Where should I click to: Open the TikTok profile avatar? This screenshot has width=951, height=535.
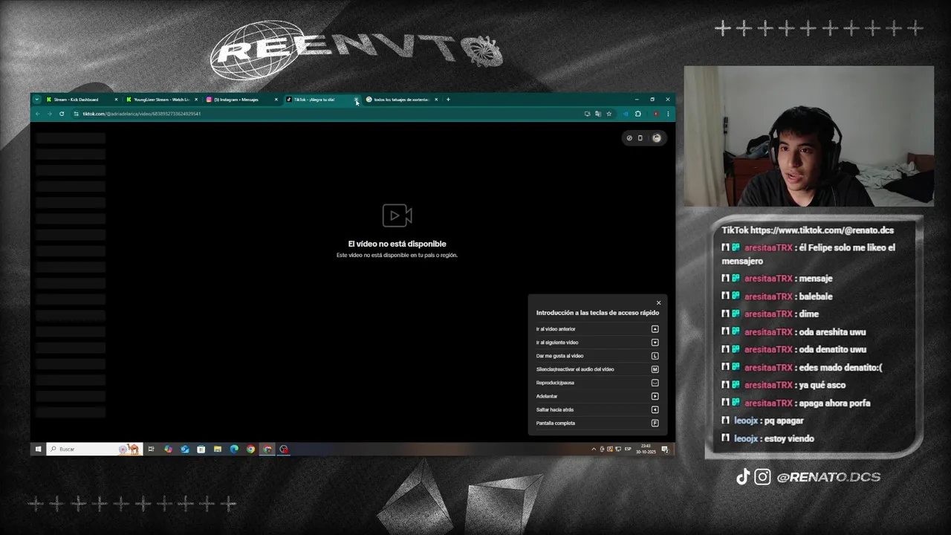tap(657, 138)
